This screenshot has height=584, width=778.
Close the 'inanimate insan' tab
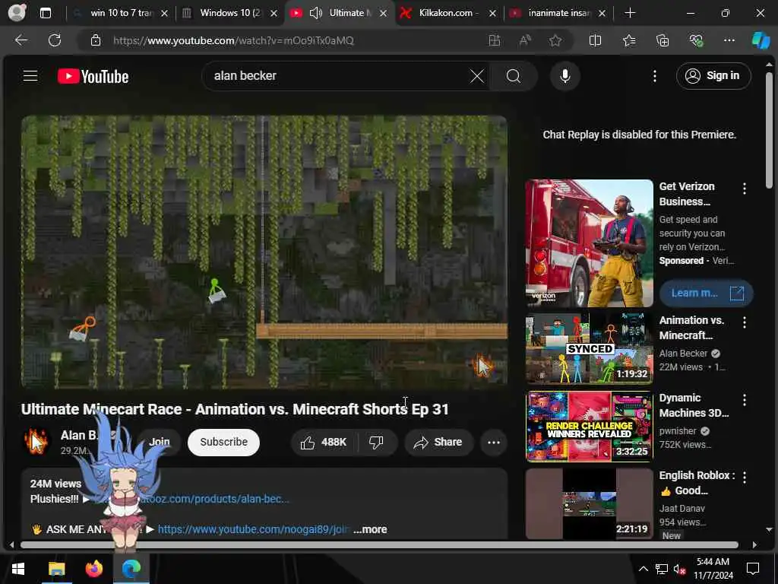[602, 14]
